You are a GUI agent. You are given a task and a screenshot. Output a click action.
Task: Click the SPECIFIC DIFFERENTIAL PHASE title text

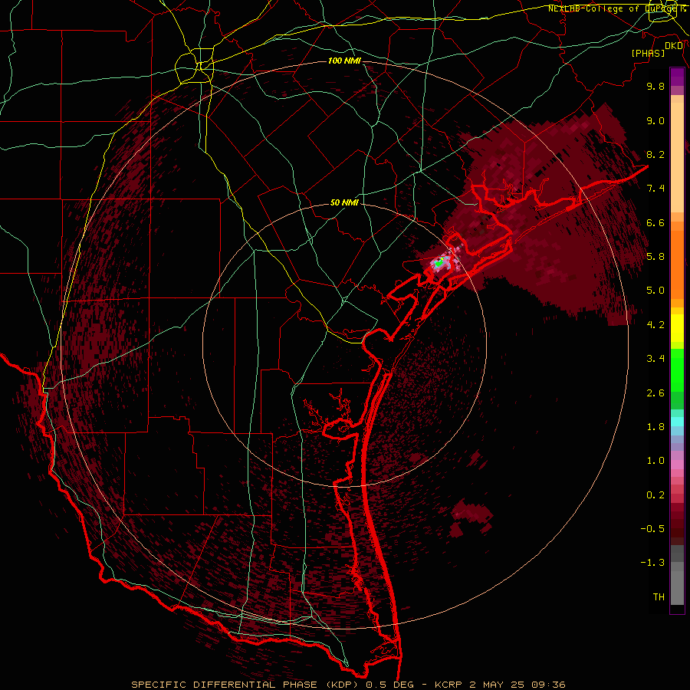pyautogui.click(x=224, y=685)
